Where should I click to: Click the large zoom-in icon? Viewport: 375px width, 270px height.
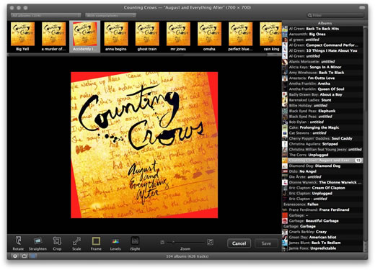click(x=210, y=242)
